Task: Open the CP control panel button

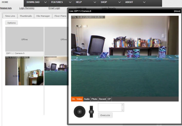Action: pos(109,99)
